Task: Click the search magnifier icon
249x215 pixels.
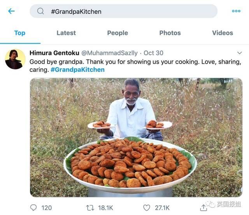Action: coord(40,11)
